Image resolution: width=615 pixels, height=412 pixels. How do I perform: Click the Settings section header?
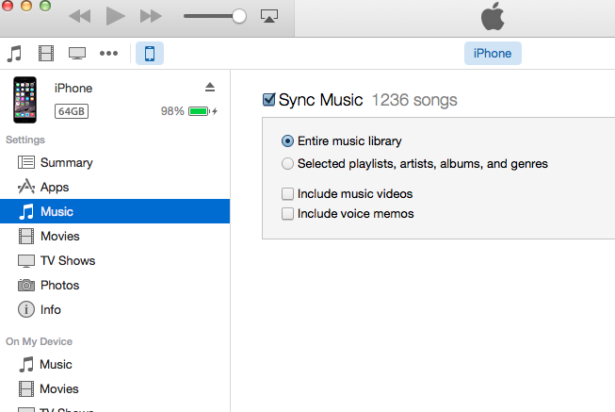[x=25, y=140]
